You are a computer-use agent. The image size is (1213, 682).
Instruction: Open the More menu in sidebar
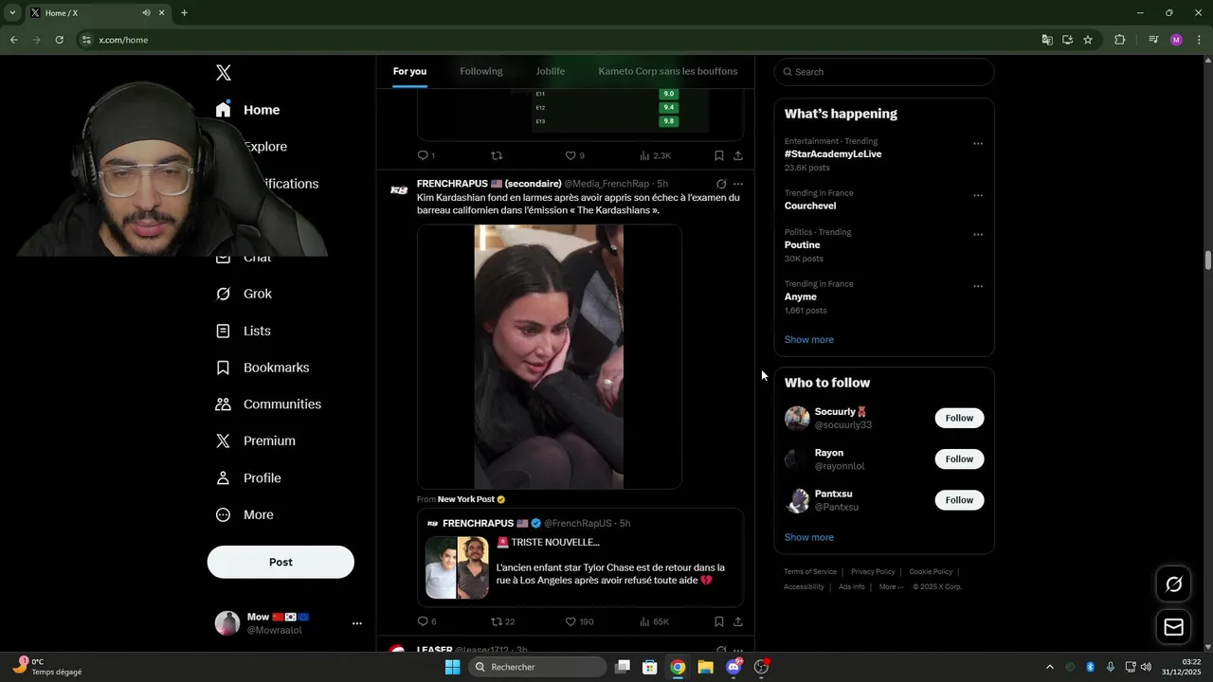[244, 515]
